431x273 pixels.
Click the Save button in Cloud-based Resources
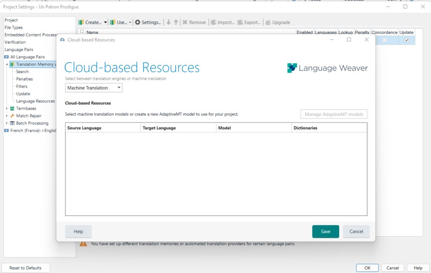pyautogui.click(x=325, y=232)
